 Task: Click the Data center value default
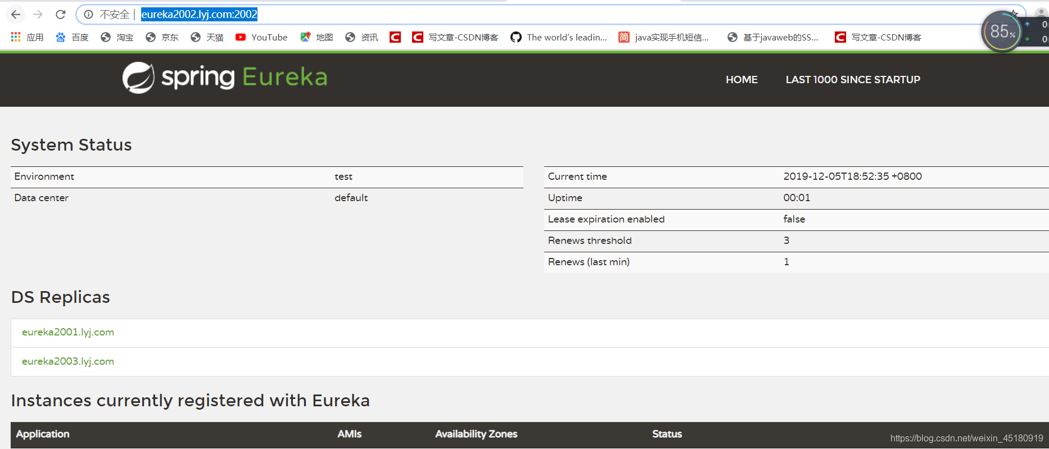(351, 198)
